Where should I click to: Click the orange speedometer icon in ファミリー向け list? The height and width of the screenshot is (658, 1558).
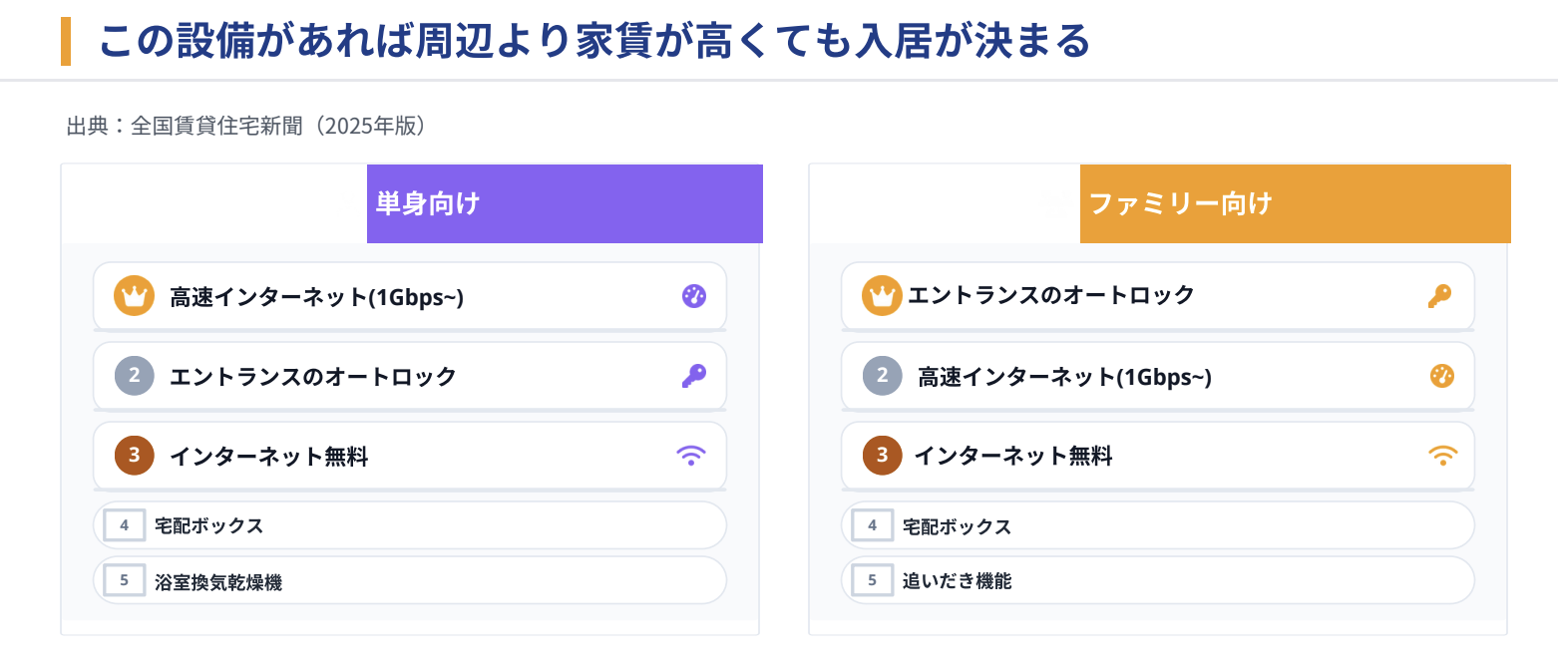[x=1441, y=376]
